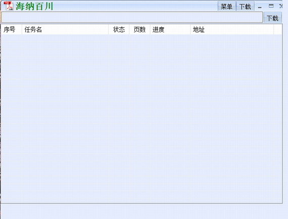Screen dimensions: 288x219
Task: Open the 菜单 menu in title bar
Action: (x=226, y=6)
